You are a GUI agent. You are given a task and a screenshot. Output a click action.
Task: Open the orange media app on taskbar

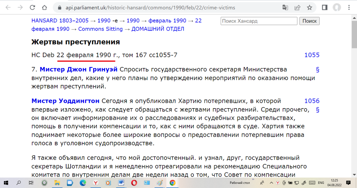pos(108,183)
